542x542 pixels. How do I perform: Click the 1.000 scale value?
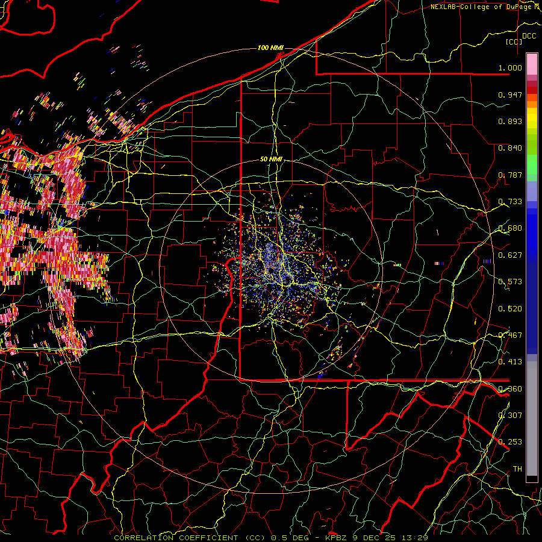click(x=510, y=67)
